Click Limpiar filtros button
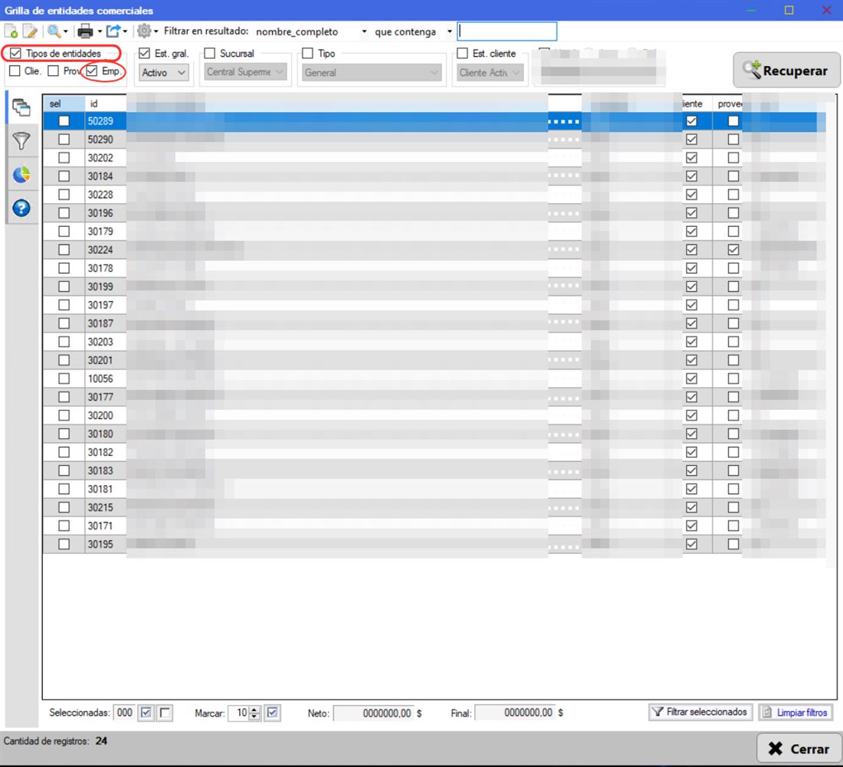The width and height of the screenshot is (843, 767). [x=795, y=712]
